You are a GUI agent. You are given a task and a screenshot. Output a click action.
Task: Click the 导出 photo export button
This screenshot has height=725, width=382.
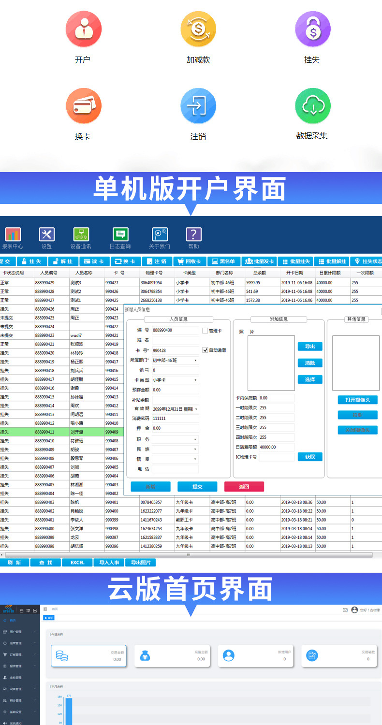(x=310, y=347)
